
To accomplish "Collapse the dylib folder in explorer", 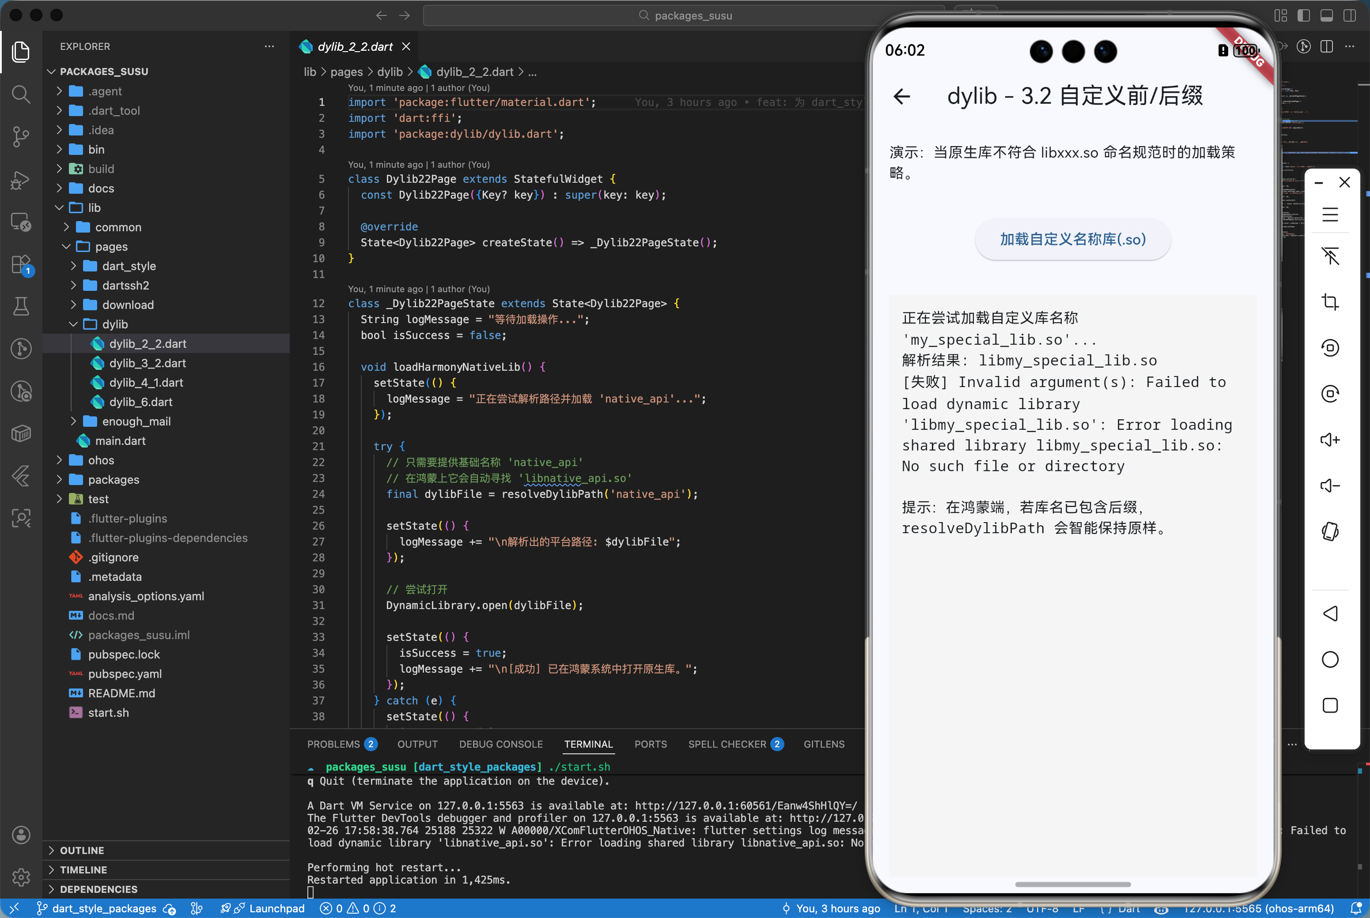I will coord(115,324).
